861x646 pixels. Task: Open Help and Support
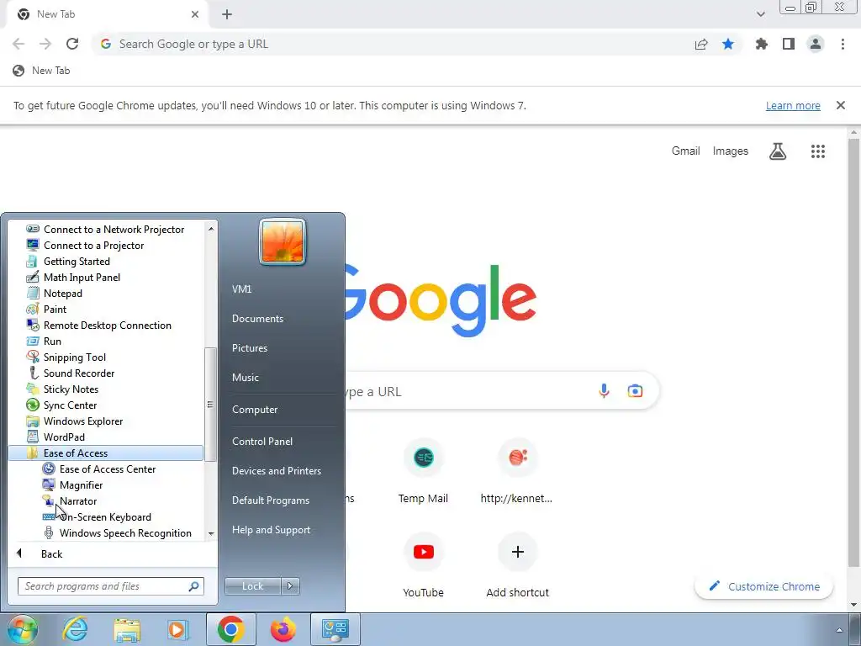271,530
